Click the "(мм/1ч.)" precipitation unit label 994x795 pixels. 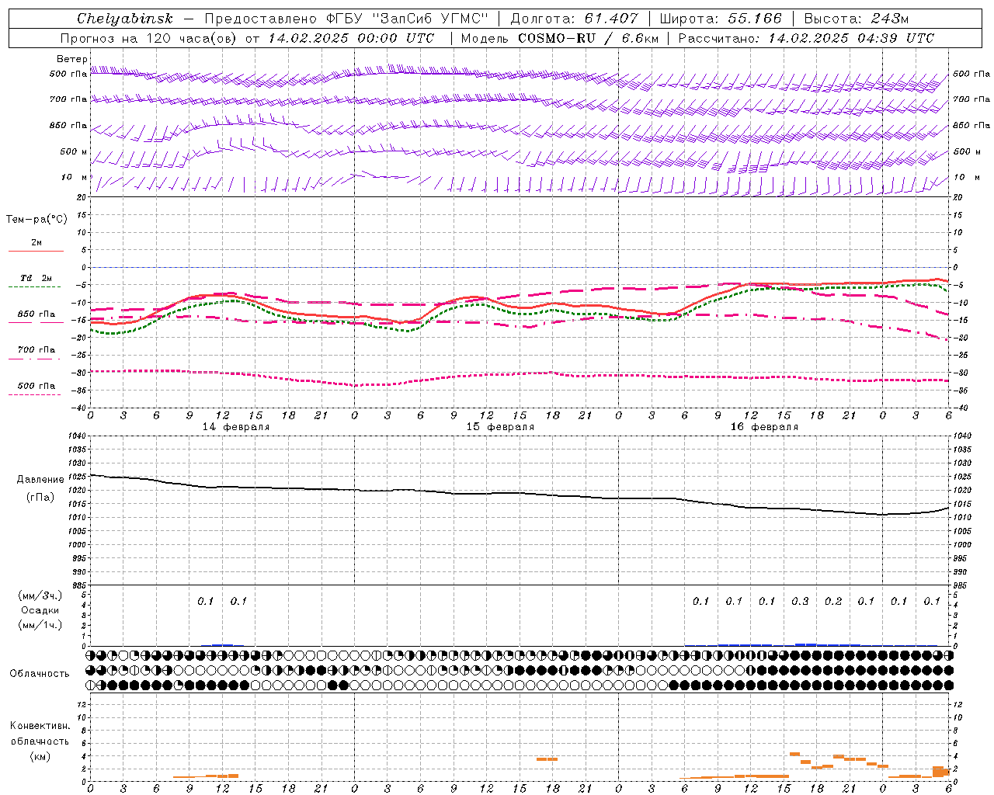40,625
